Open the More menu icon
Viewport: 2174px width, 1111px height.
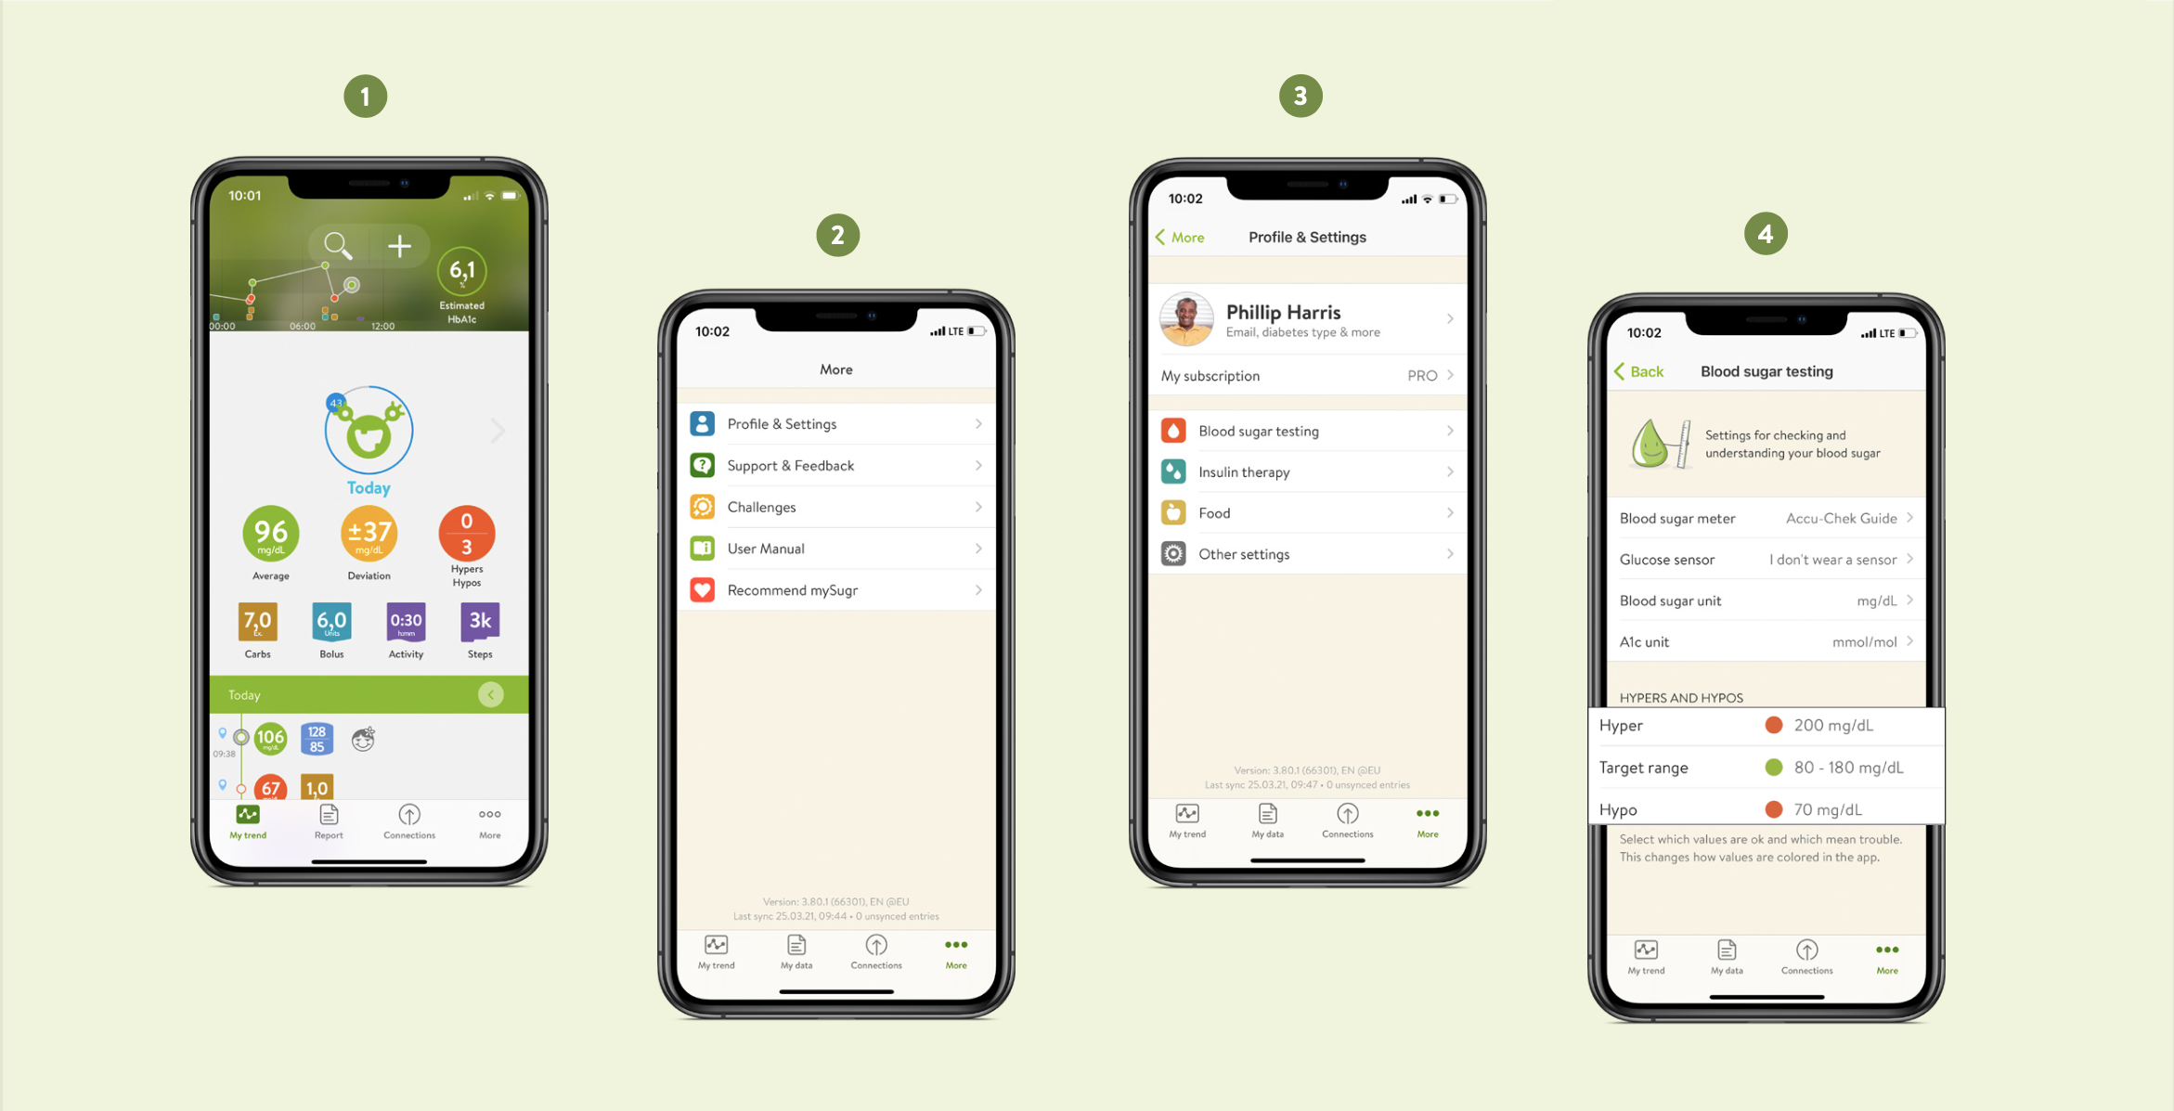pos(490,820)
